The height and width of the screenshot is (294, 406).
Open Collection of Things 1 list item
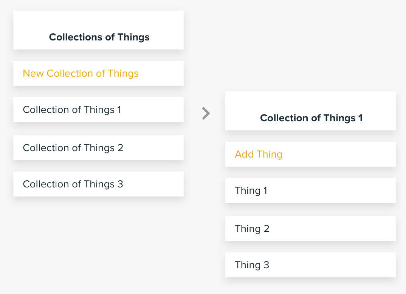[x=98, y=110]
